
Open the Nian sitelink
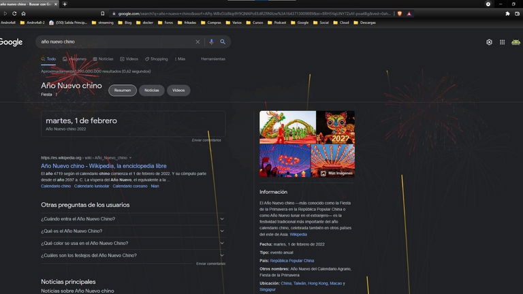pos(155,186)
